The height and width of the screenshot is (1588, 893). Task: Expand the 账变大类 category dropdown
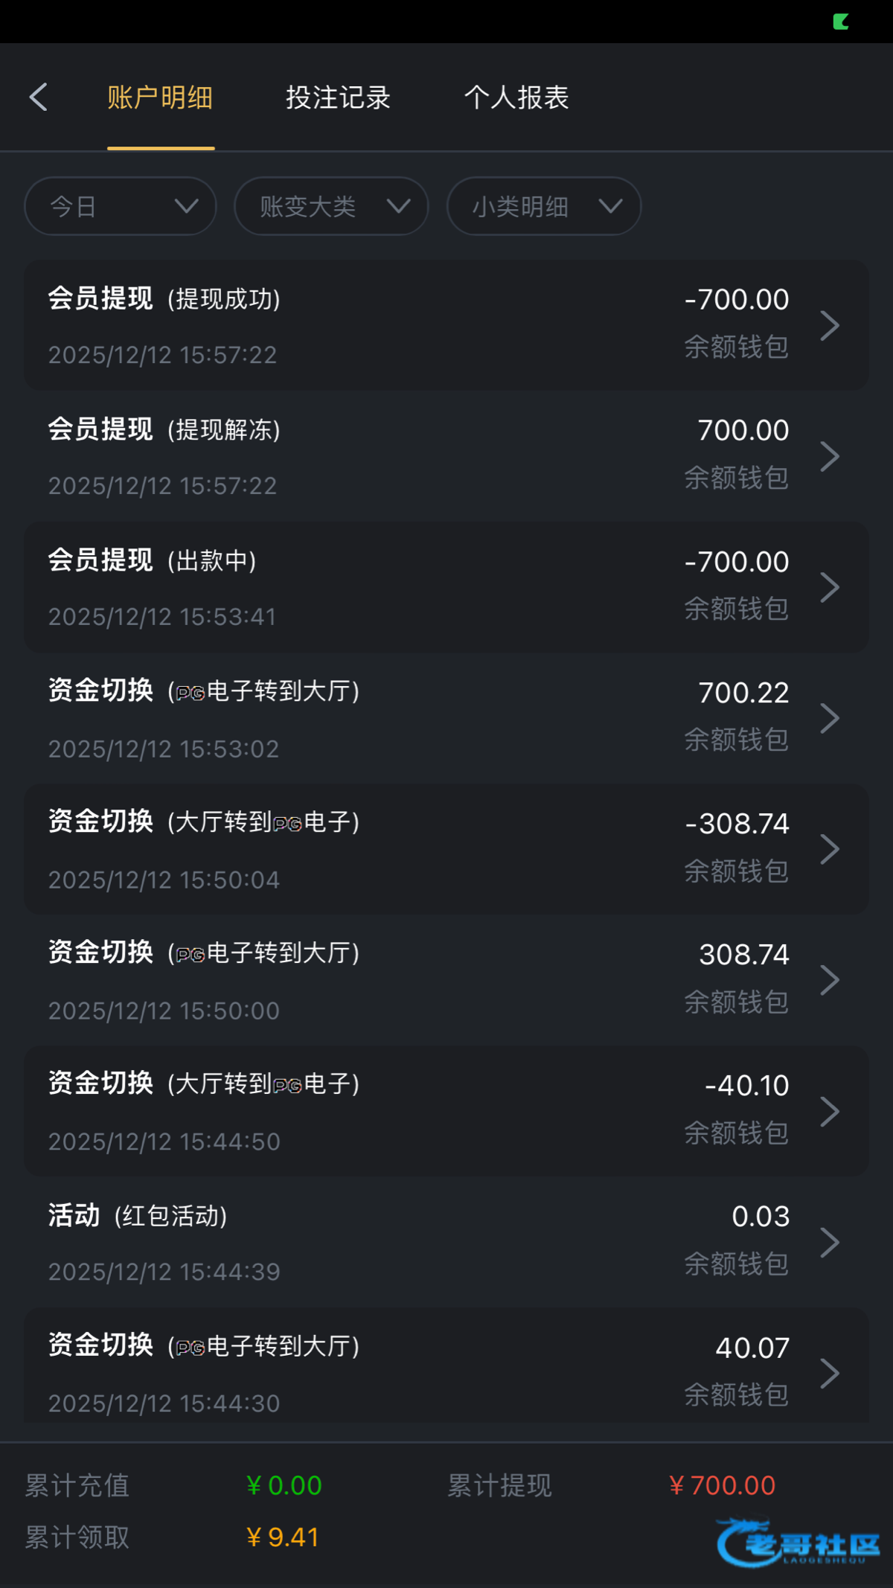(x=331, y=206)
